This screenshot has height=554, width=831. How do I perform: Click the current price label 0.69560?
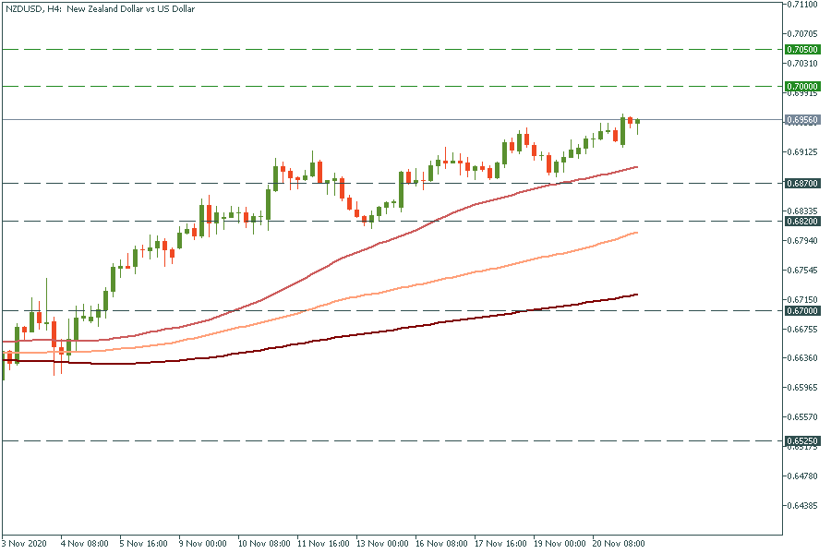point(800,119)
